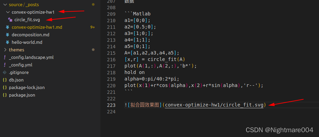This screenshot has width=319, height=137.
Task: Click the _config.yml exclamation icon
Action: tap(5, 65)
